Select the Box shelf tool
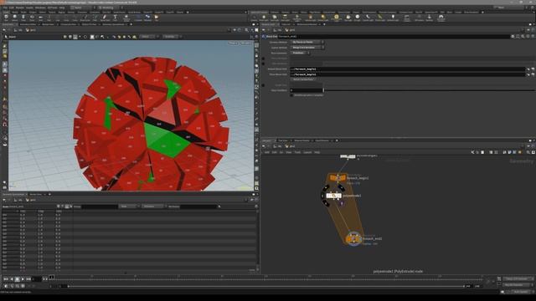536x301 pixels. (x=6, y=18)
